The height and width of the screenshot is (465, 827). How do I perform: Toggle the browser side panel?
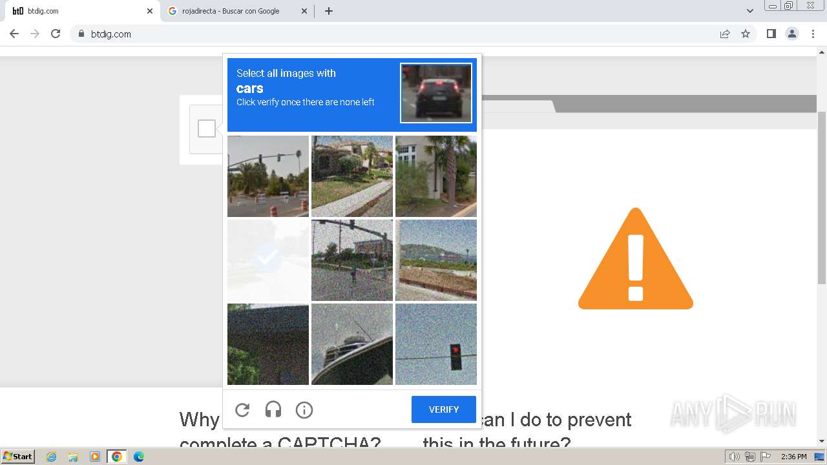point(771,34)
